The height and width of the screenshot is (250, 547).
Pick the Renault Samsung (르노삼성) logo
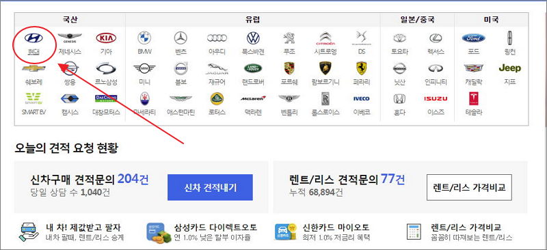106,68
